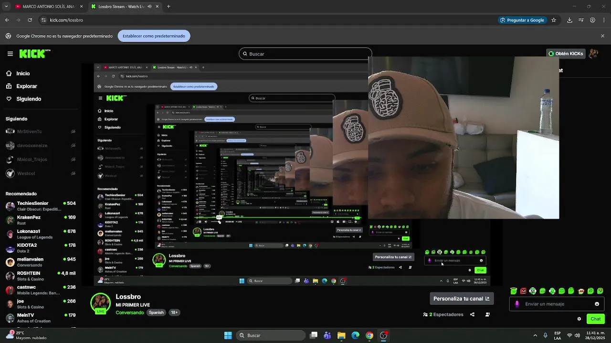Click the 18+ tag
Image resolution: width=611 pixels, height=343 pixels.
174,313
